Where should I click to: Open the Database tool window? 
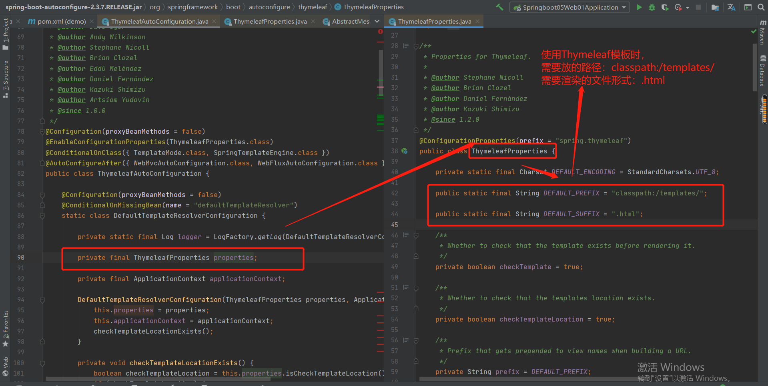763,71
